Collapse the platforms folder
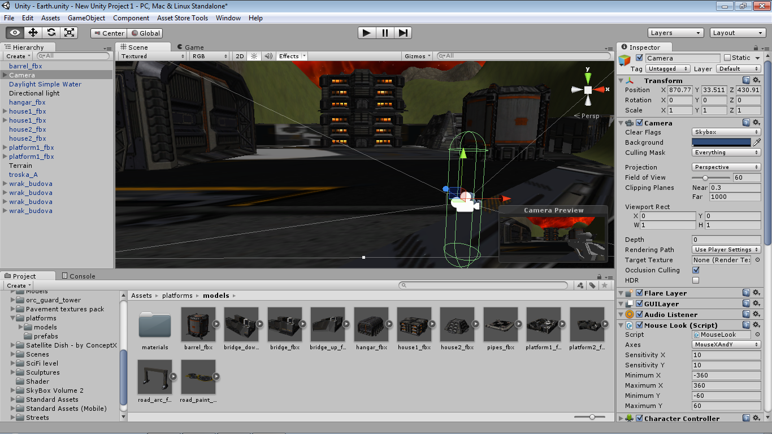The height and width of the screenshot is (434, 772). pos(13,318)
